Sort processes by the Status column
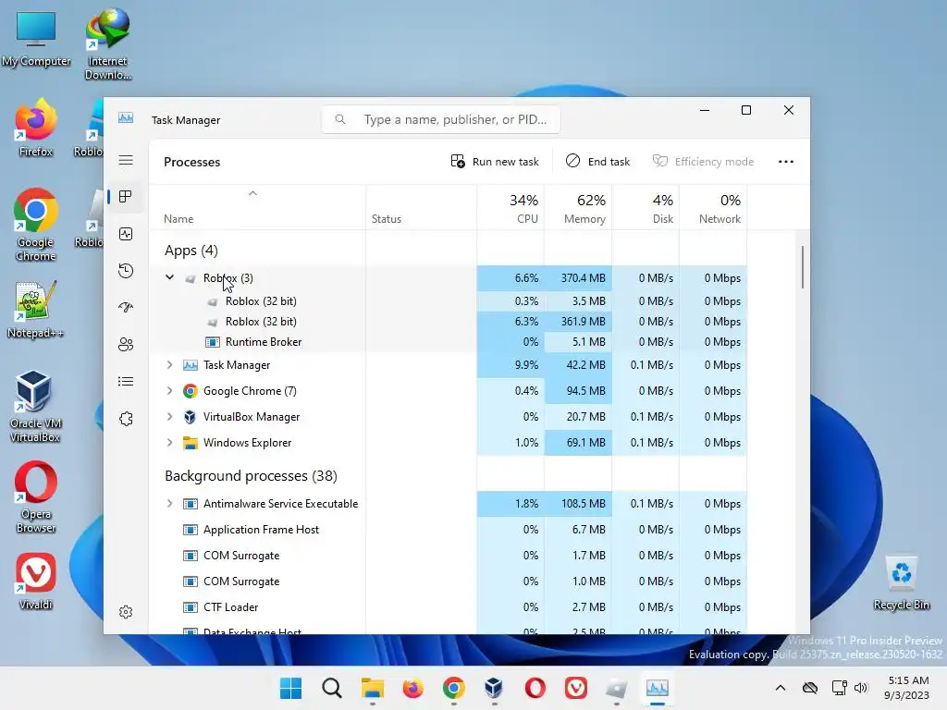947x710 pixels. 421,208
